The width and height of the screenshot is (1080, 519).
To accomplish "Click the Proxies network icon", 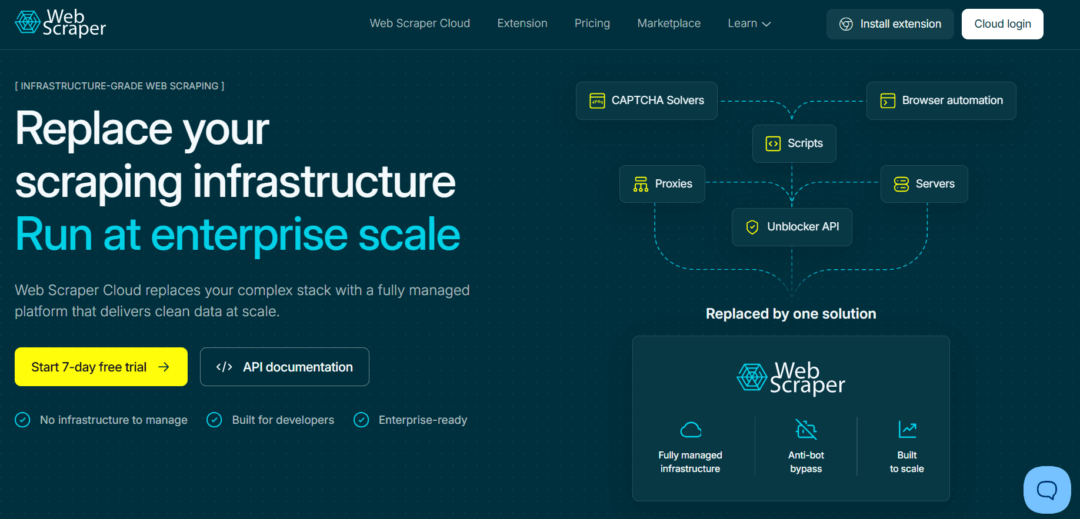I will click(x=641, y=184).
